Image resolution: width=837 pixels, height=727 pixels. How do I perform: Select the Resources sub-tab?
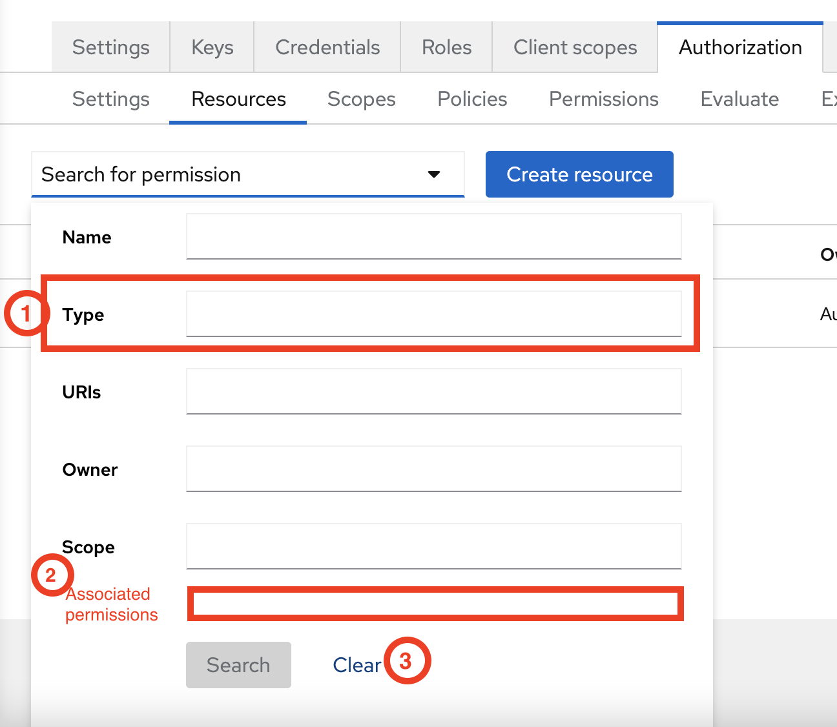[x=238, y=99]
